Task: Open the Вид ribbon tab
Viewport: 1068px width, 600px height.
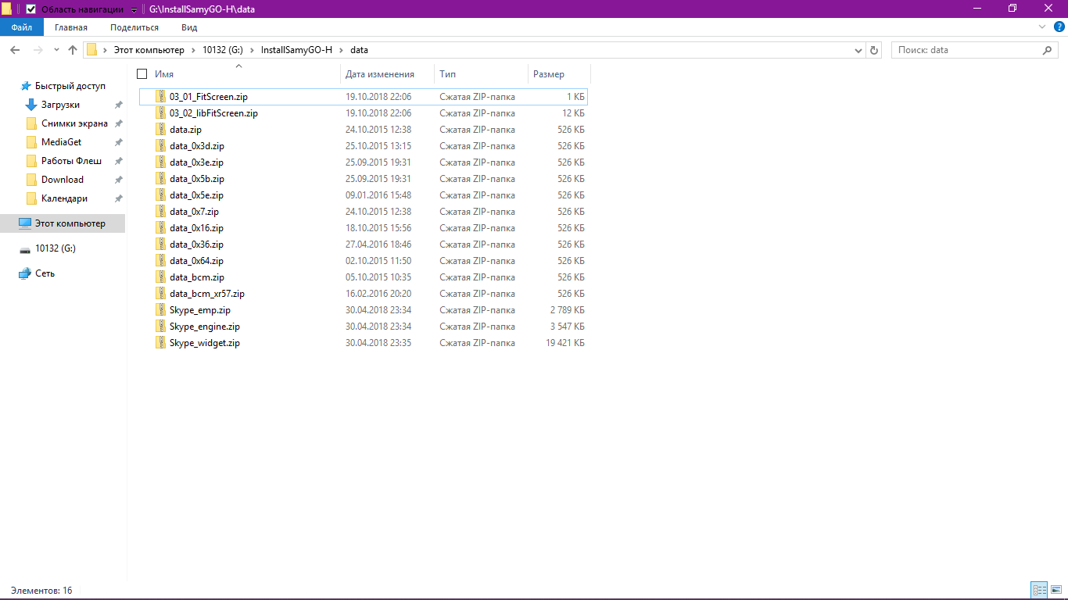Action: [x=189, y=27]
